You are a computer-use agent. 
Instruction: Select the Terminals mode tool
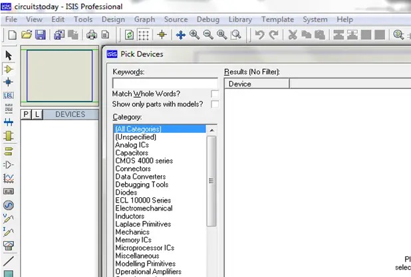click(9, 151)
